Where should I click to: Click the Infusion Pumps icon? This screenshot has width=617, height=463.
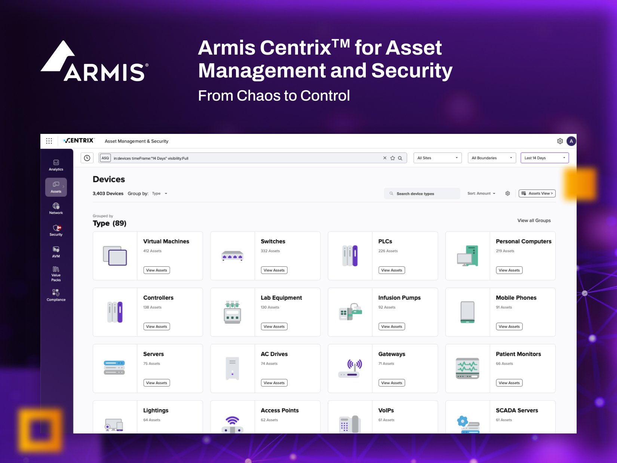(x=350, y=312)
